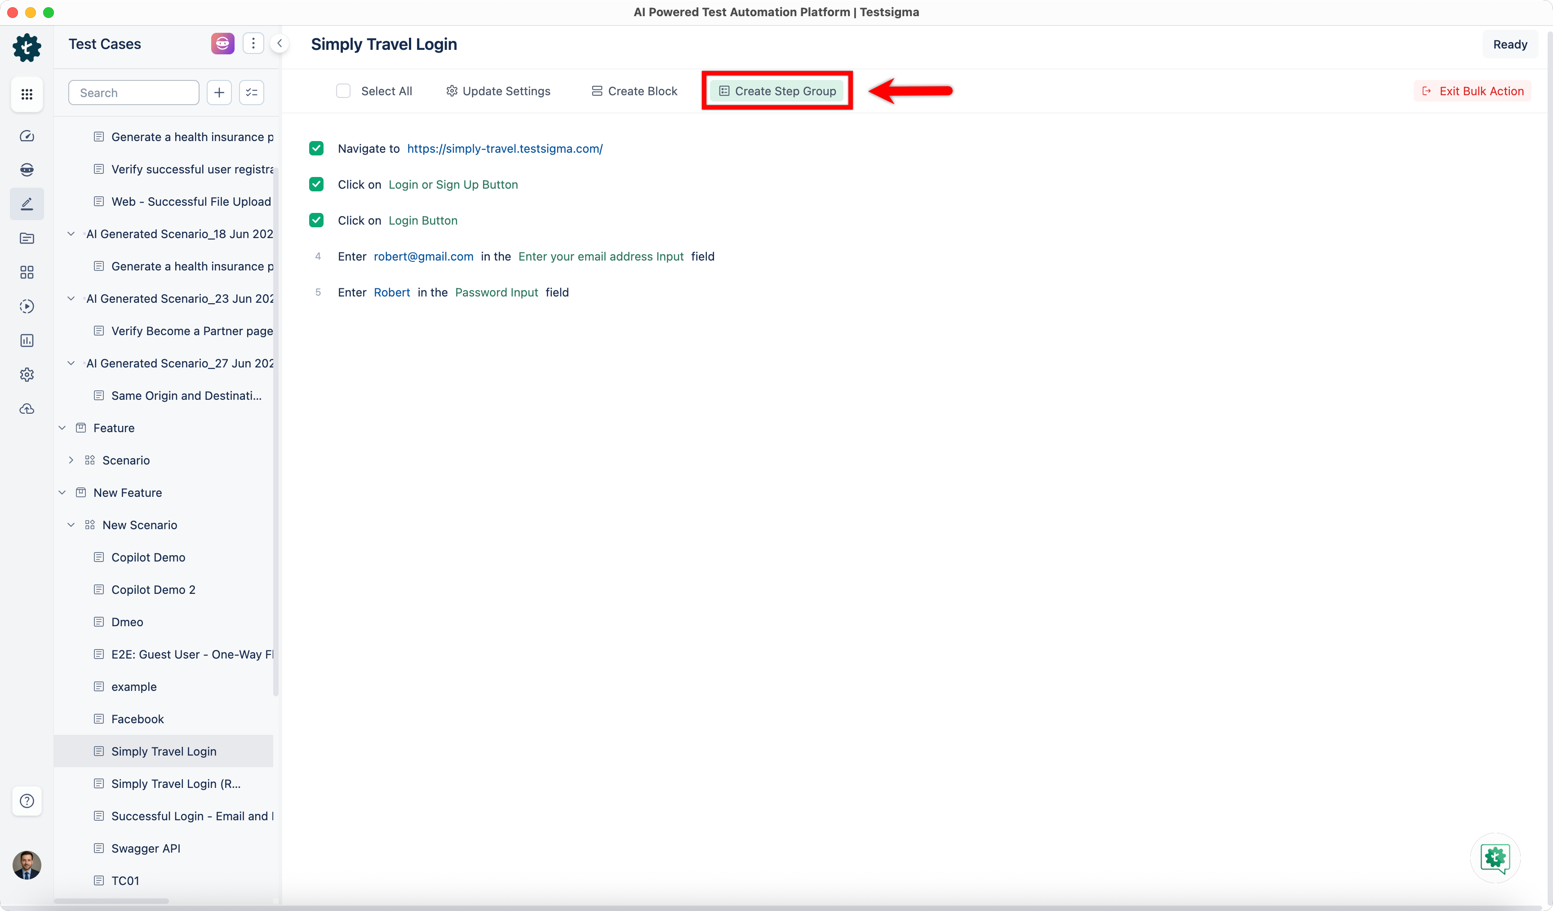Screen dimensions: 1553x911
Task: Click the plus icon to add test case
Action: tap(219, 93)
